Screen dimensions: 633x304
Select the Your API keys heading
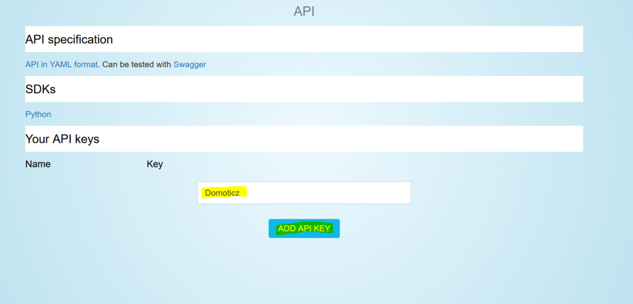pyautogui.click(x=62, y=139)
